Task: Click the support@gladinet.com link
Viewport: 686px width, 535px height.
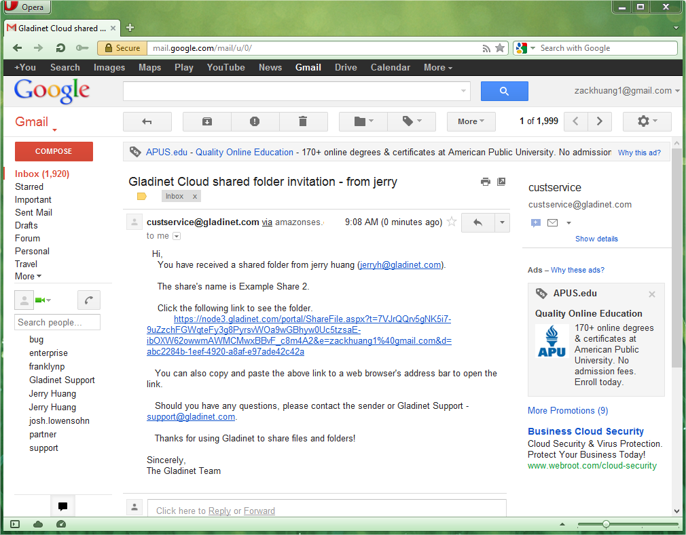Action: tap(191, 417)
